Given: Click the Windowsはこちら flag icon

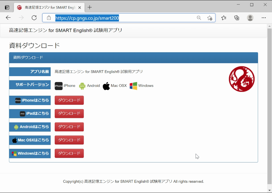Looking at the screenshot, I should (14, 154).
